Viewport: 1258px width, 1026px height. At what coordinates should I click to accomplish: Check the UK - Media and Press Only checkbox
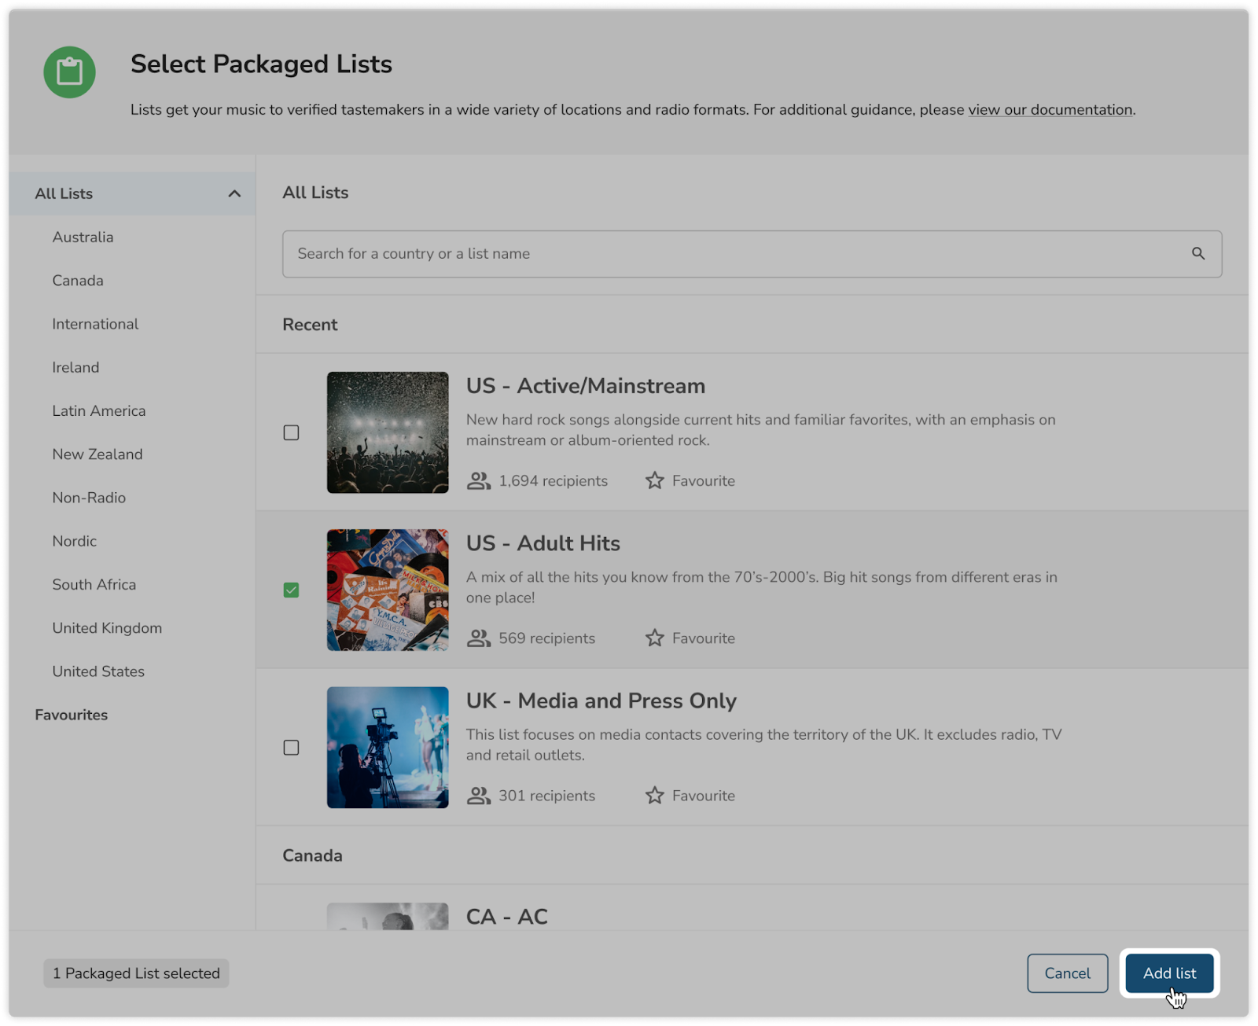pos(291,747)
